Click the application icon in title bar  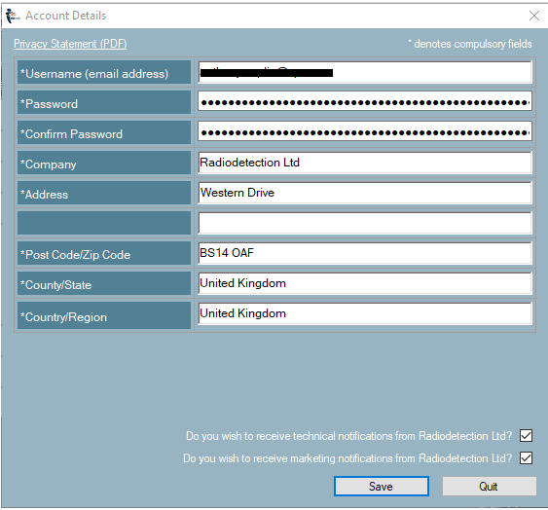tap(13, 16)
